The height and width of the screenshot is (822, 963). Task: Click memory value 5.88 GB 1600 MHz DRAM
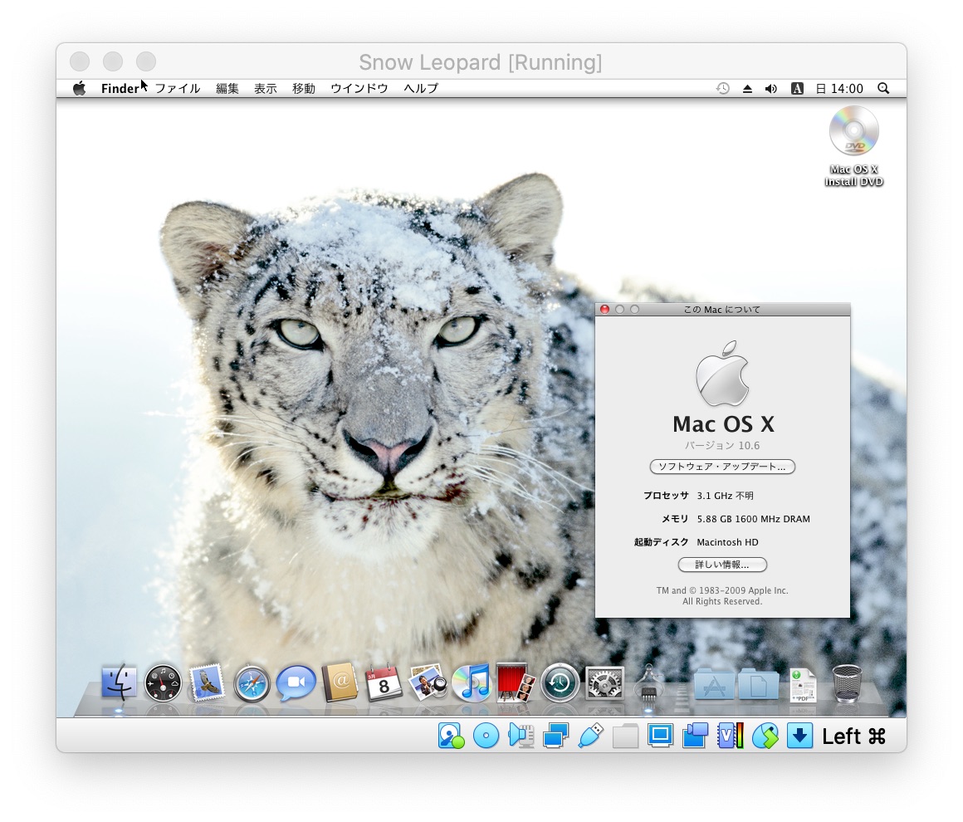[x=753, y=519]
